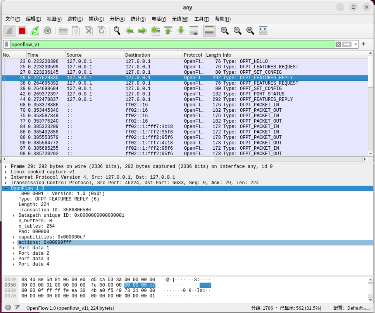This screenshot has width=375, height=313.
Task: Go forward to next packet arrow
Action: (x=142, y=31)
